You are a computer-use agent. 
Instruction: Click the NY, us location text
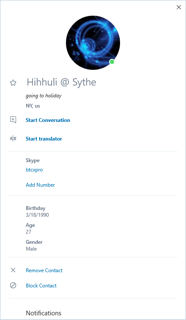click(x=33, y=106)
